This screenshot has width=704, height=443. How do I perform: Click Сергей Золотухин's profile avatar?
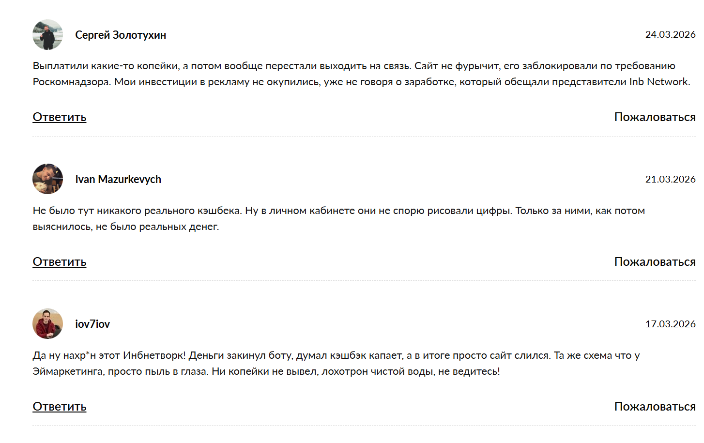47,34
